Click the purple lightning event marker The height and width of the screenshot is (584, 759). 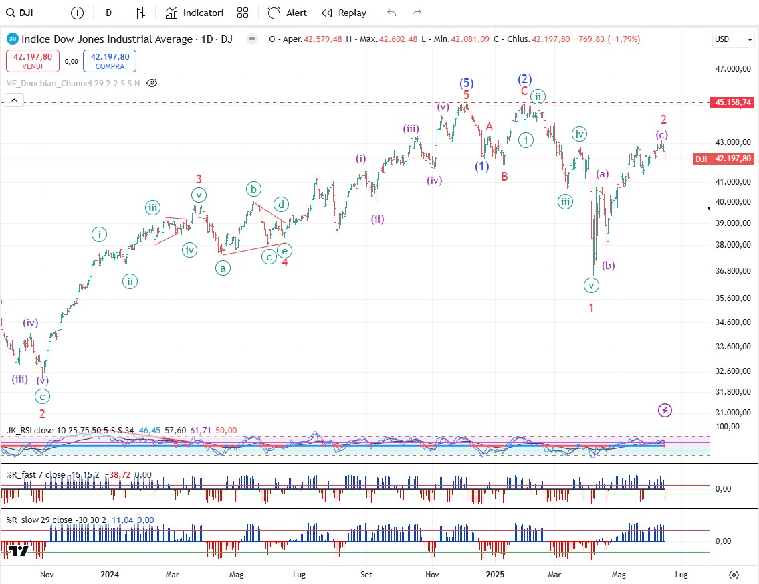click(665, 411)
